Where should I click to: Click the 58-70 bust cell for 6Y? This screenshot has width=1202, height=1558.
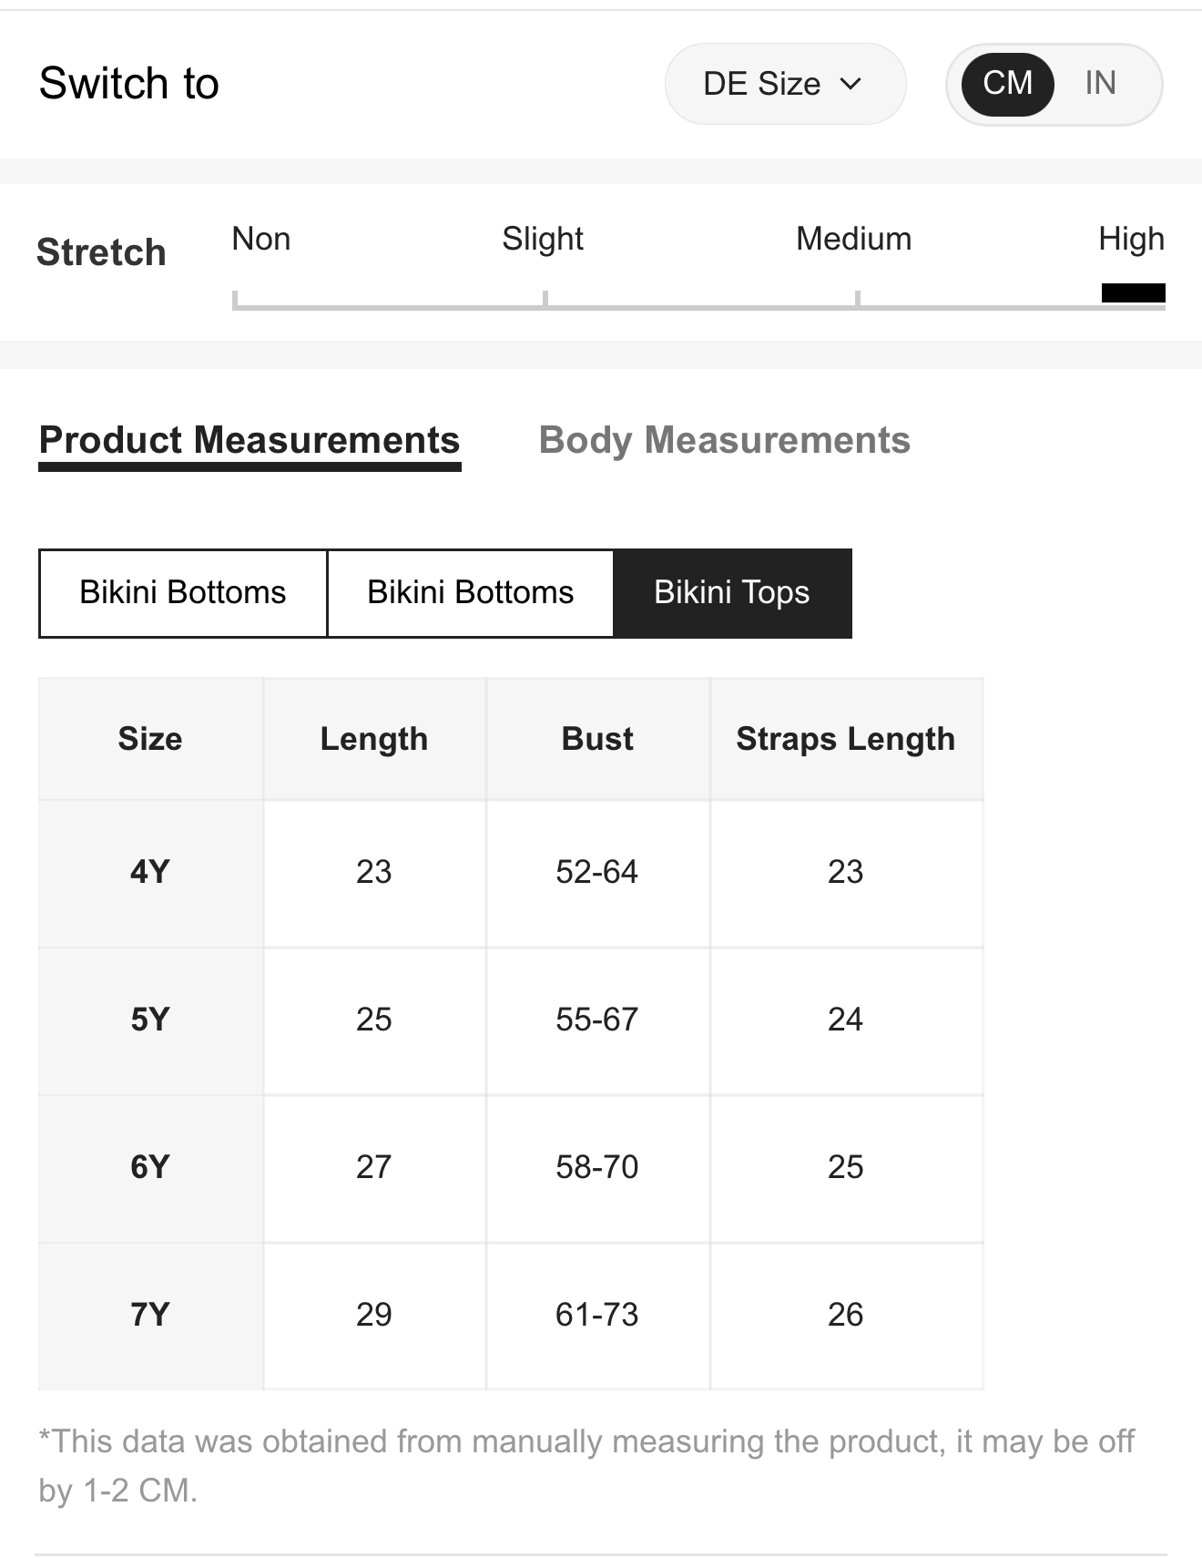coord(597,1167)
